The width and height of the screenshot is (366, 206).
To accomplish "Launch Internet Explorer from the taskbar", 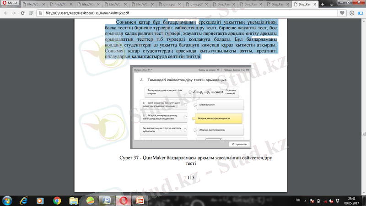I will click(24, 200).
